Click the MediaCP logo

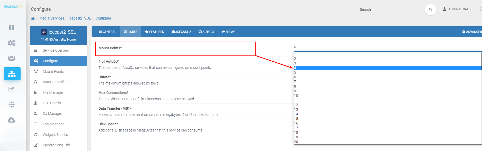[13, 7]
